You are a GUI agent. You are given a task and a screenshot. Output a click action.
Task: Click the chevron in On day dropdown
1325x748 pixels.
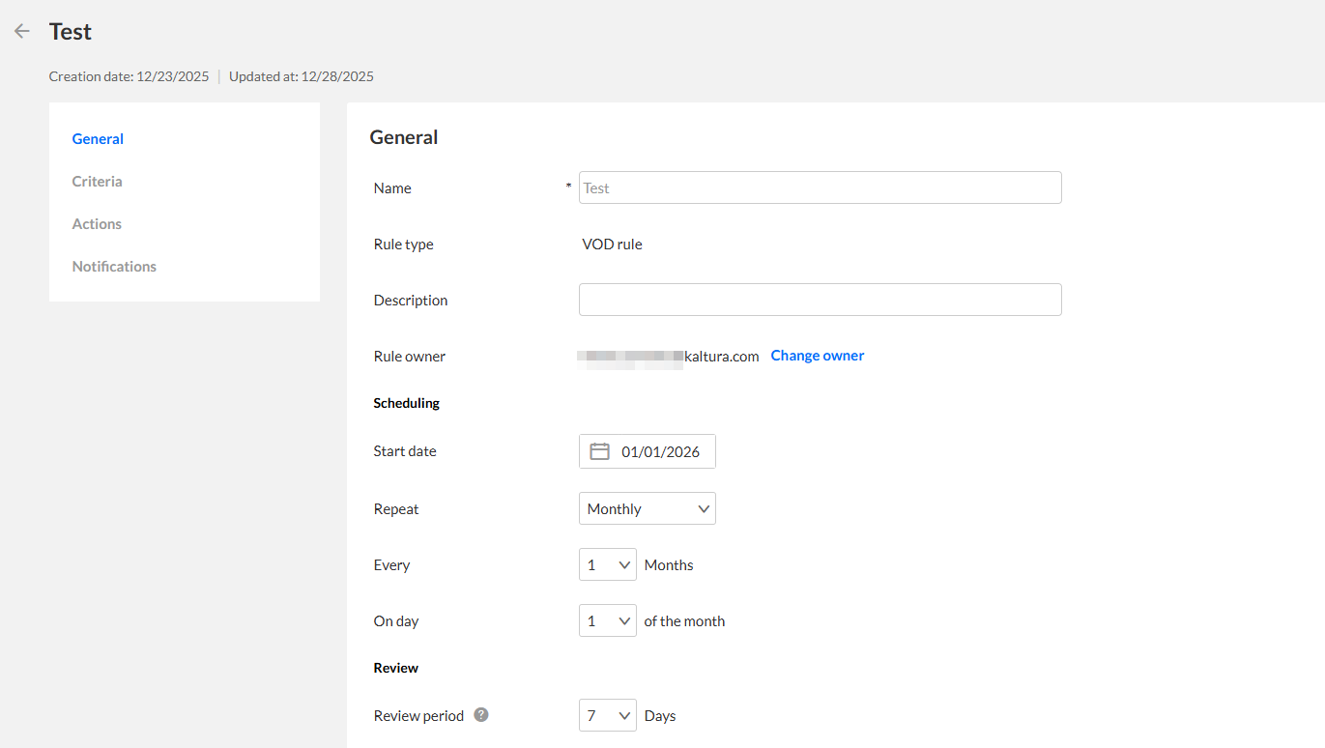coord(624,620)
